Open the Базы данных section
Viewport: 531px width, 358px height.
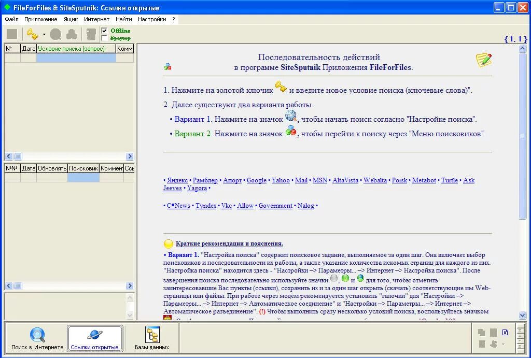click(x=152, y=338)
